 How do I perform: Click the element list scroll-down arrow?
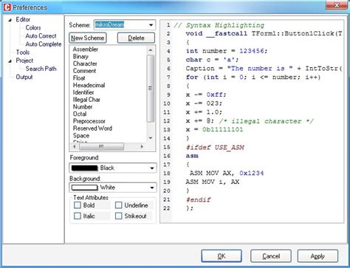151,138
